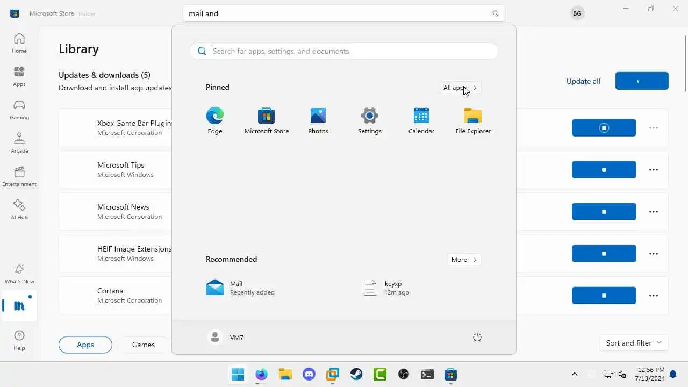Screen dimensions: 688x387
Task: Click All apps button
Action: 460,88
